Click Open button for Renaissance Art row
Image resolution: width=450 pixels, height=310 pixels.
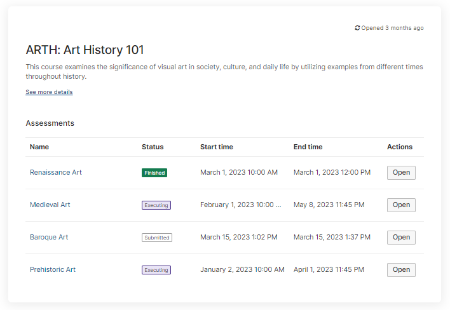(401, 173)
